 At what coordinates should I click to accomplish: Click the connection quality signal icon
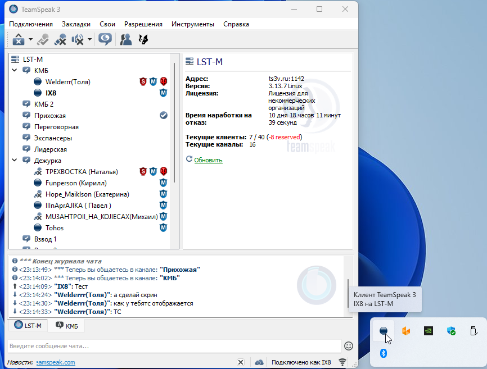pos(342,362)
